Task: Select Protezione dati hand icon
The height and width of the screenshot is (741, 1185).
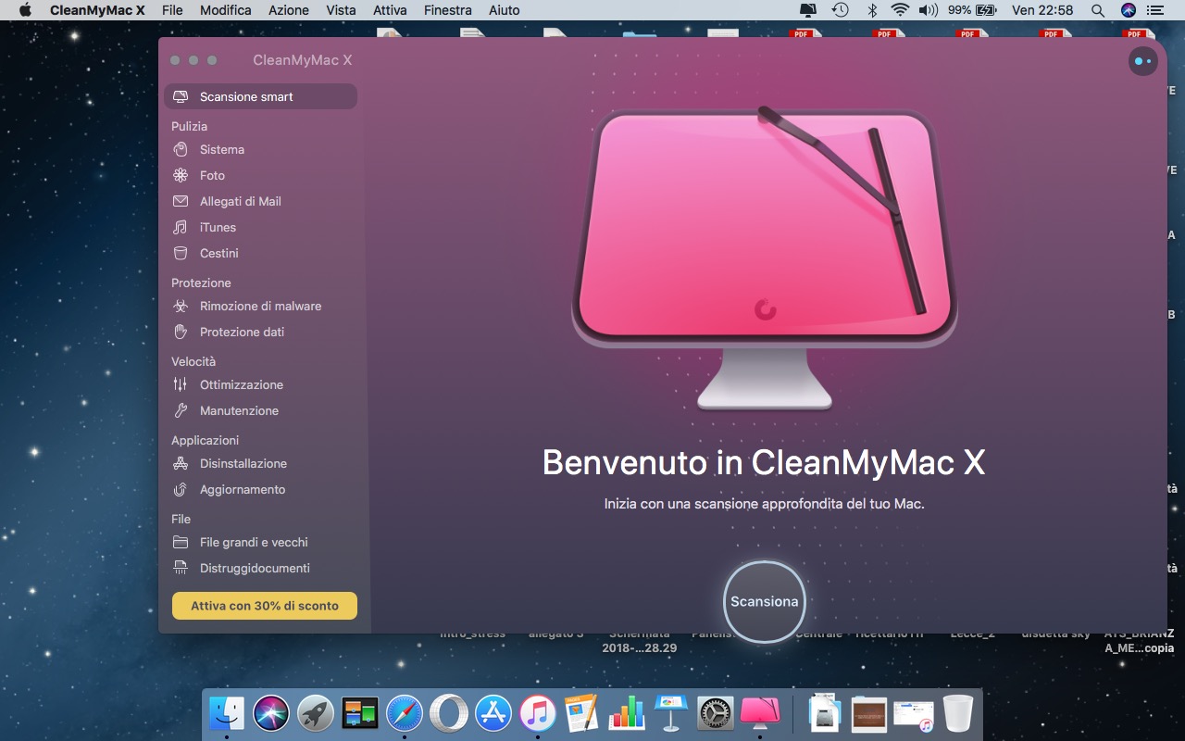Action: tap(181, 332)
